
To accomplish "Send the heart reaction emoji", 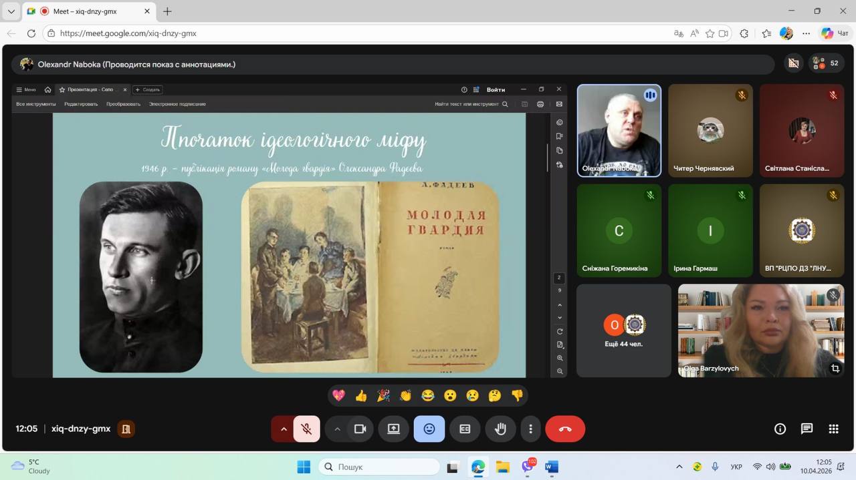I will click(338, 396).
